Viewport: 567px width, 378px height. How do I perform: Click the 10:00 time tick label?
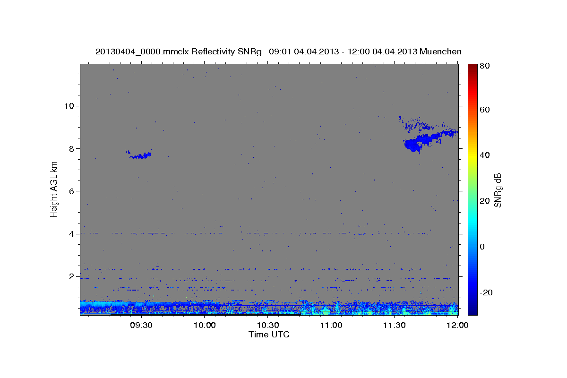205,326
